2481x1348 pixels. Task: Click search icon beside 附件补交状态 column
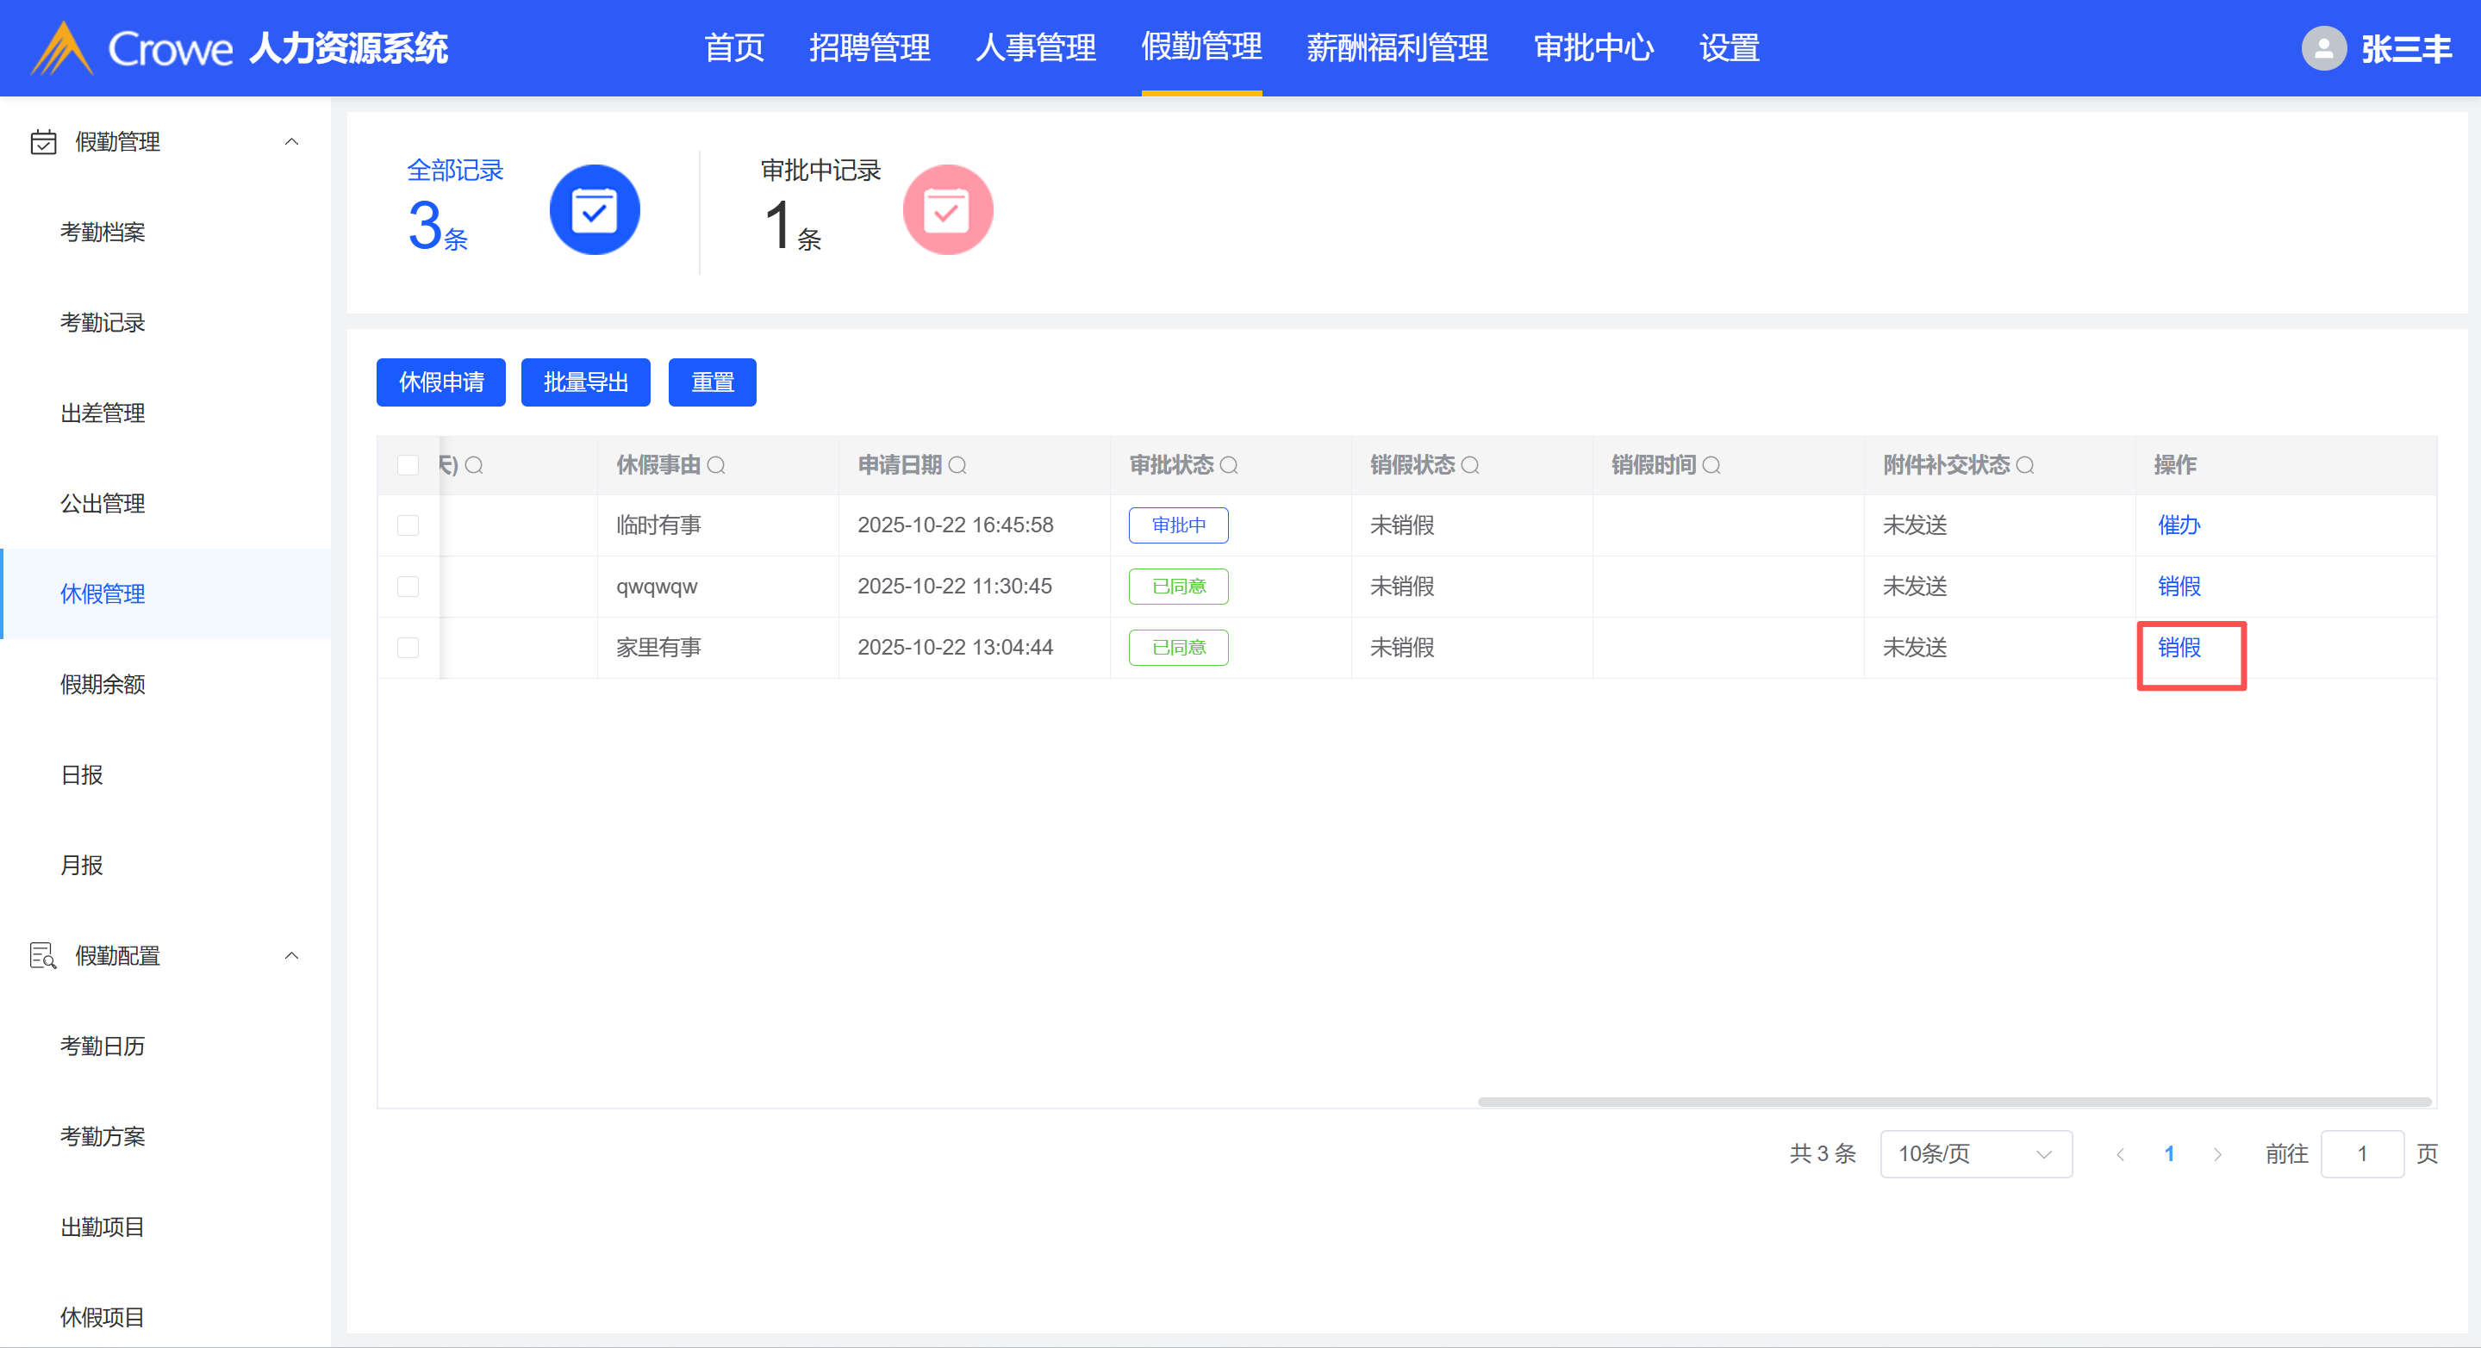tap(2024, 465)
